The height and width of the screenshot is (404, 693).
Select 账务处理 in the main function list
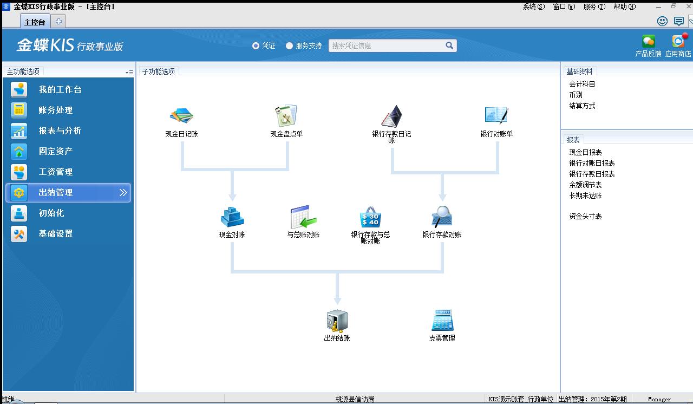click(x=55, y=110)
